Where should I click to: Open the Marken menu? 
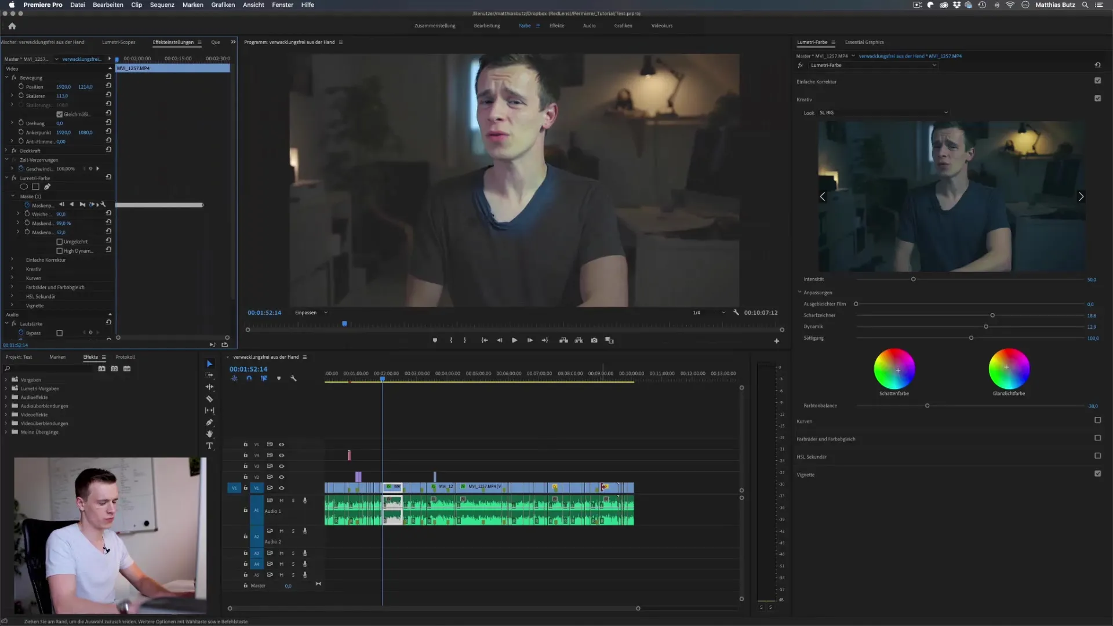click(x=192, y=5)
